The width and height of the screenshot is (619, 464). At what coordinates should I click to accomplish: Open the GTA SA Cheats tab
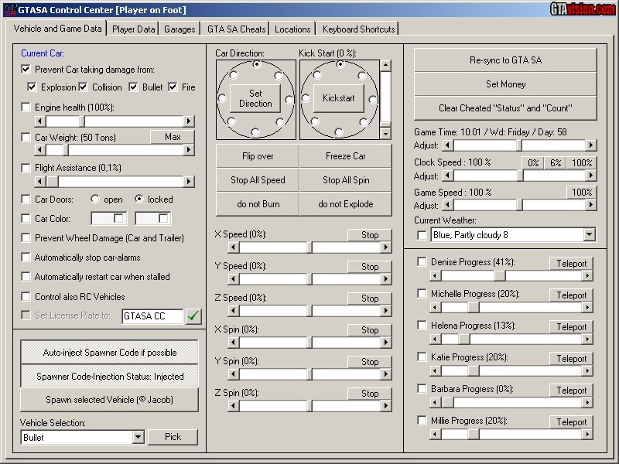pyautogui.click(x=236, y=29)
